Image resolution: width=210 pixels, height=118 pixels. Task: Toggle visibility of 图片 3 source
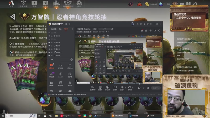tap(49, 39)
